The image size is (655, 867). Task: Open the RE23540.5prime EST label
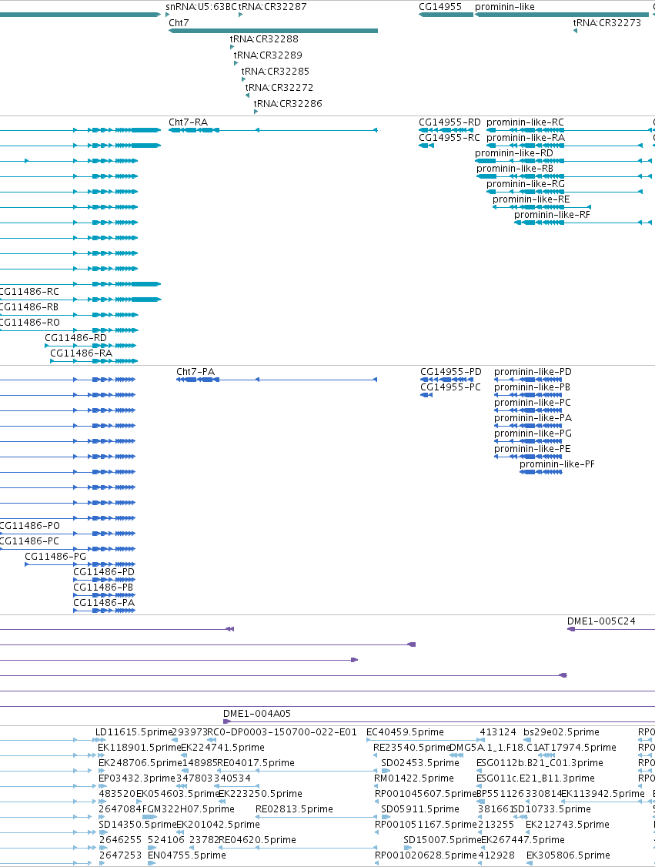412,748
